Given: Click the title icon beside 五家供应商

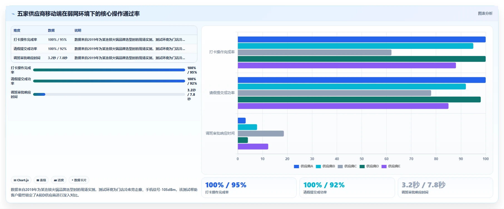Looking at the screenshot, I should click(x=13, y=14).
